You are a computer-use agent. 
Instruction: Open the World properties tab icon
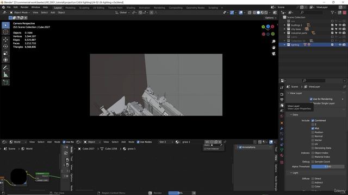pos(282,116)
